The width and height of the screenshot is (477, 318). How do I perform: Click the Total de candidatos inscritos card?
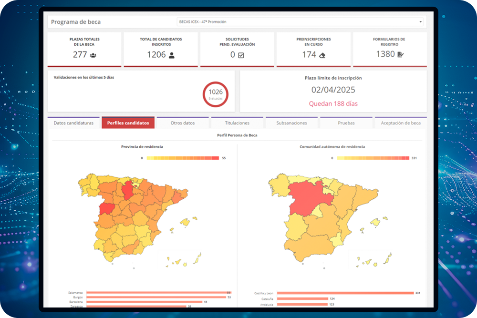click(161, 49)
